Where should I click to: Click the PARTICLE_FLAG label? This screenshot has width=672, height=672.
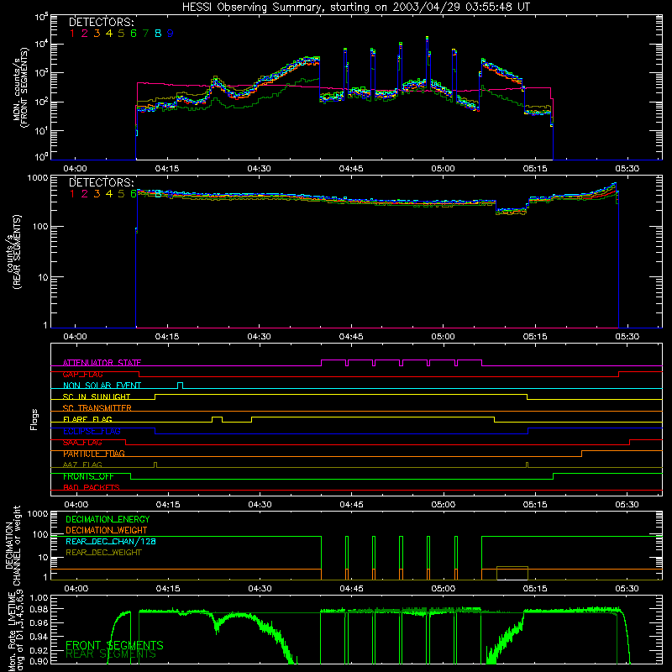tap(94, 454)
